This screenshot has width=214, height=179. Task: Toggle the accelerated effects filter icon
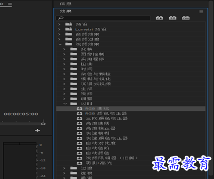point(159,18)
